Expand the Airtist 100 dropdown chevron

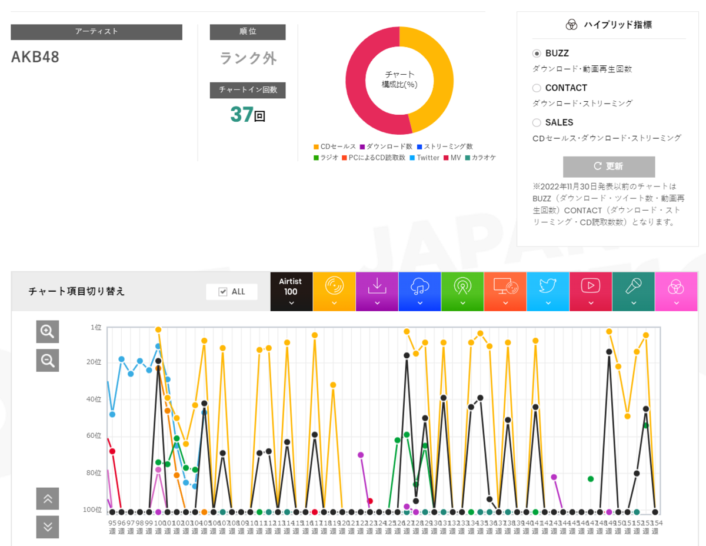pyautogui.click(x=291, y=304)
